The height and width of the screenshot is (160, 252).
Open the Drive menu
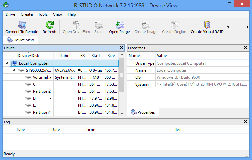click(x=10, y=14)
